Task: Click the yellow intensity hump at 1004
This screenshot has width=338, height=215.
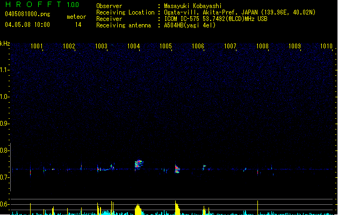Action: click(x=138, y=209)
